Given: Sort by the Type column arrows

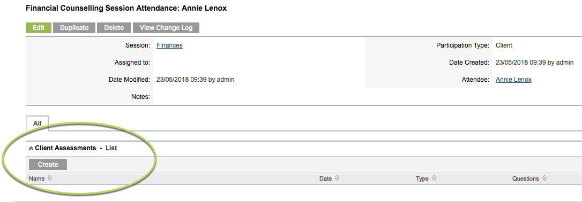Looking at the screenshot, I should point(434,178).
